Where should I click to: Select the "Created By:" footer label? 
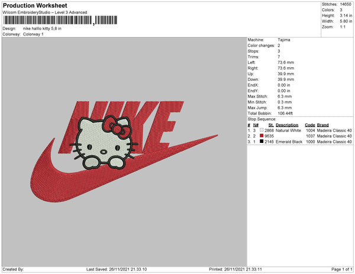click(13, 269)
